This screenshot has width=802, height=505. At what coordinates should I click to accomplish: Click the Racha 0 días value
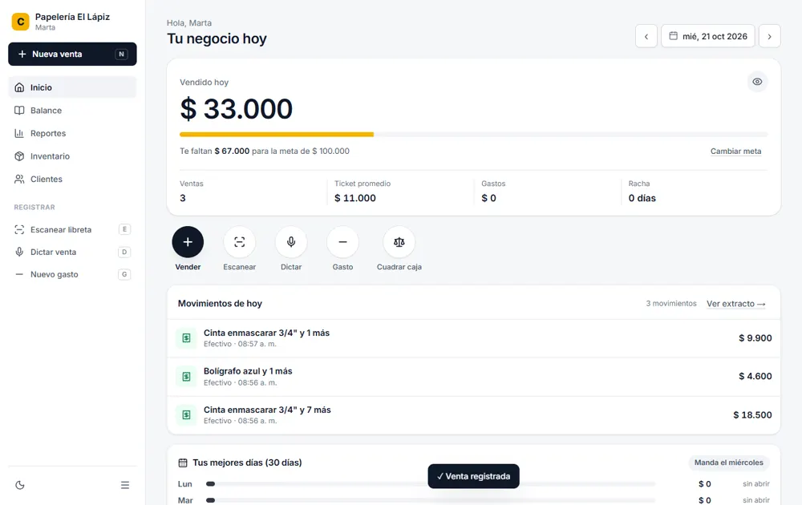point(642,198)
